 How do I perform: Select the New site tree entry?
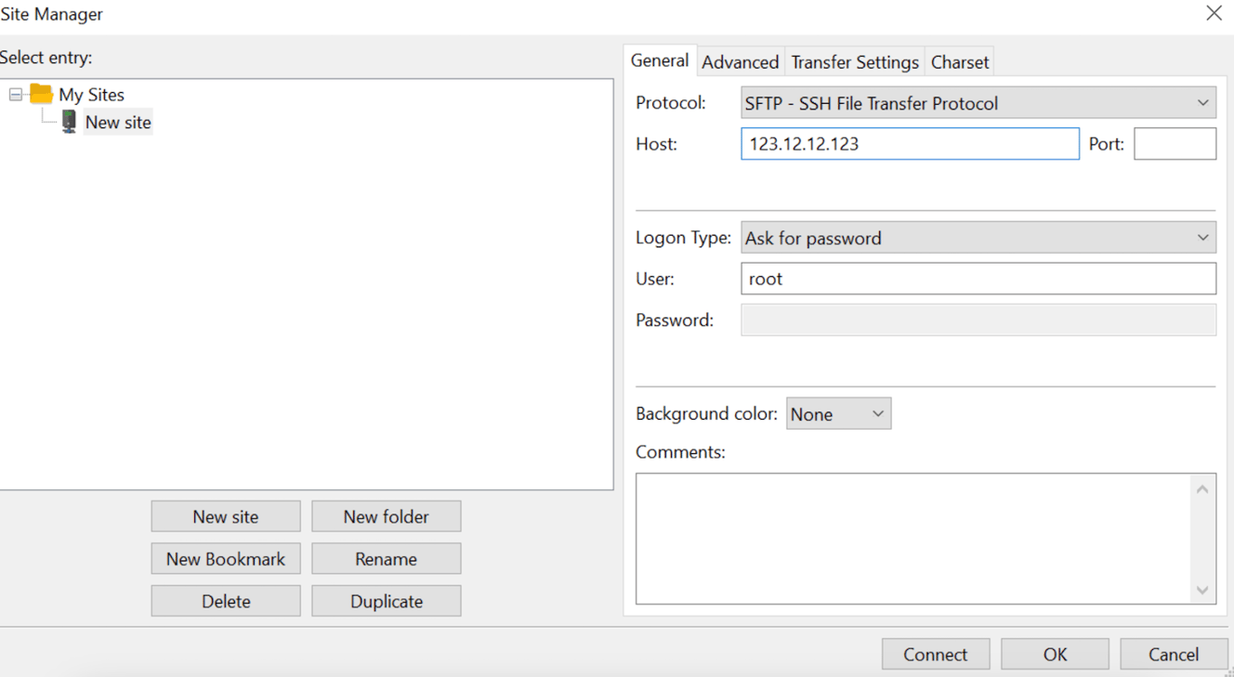tap(117, 121)
